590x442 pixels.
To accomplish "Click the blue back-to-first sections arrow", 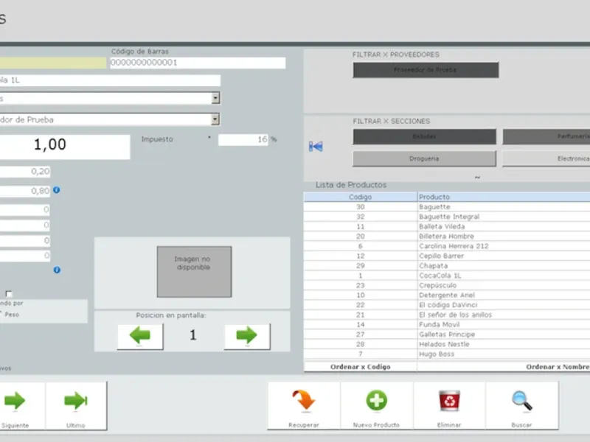I will (316, 146).
